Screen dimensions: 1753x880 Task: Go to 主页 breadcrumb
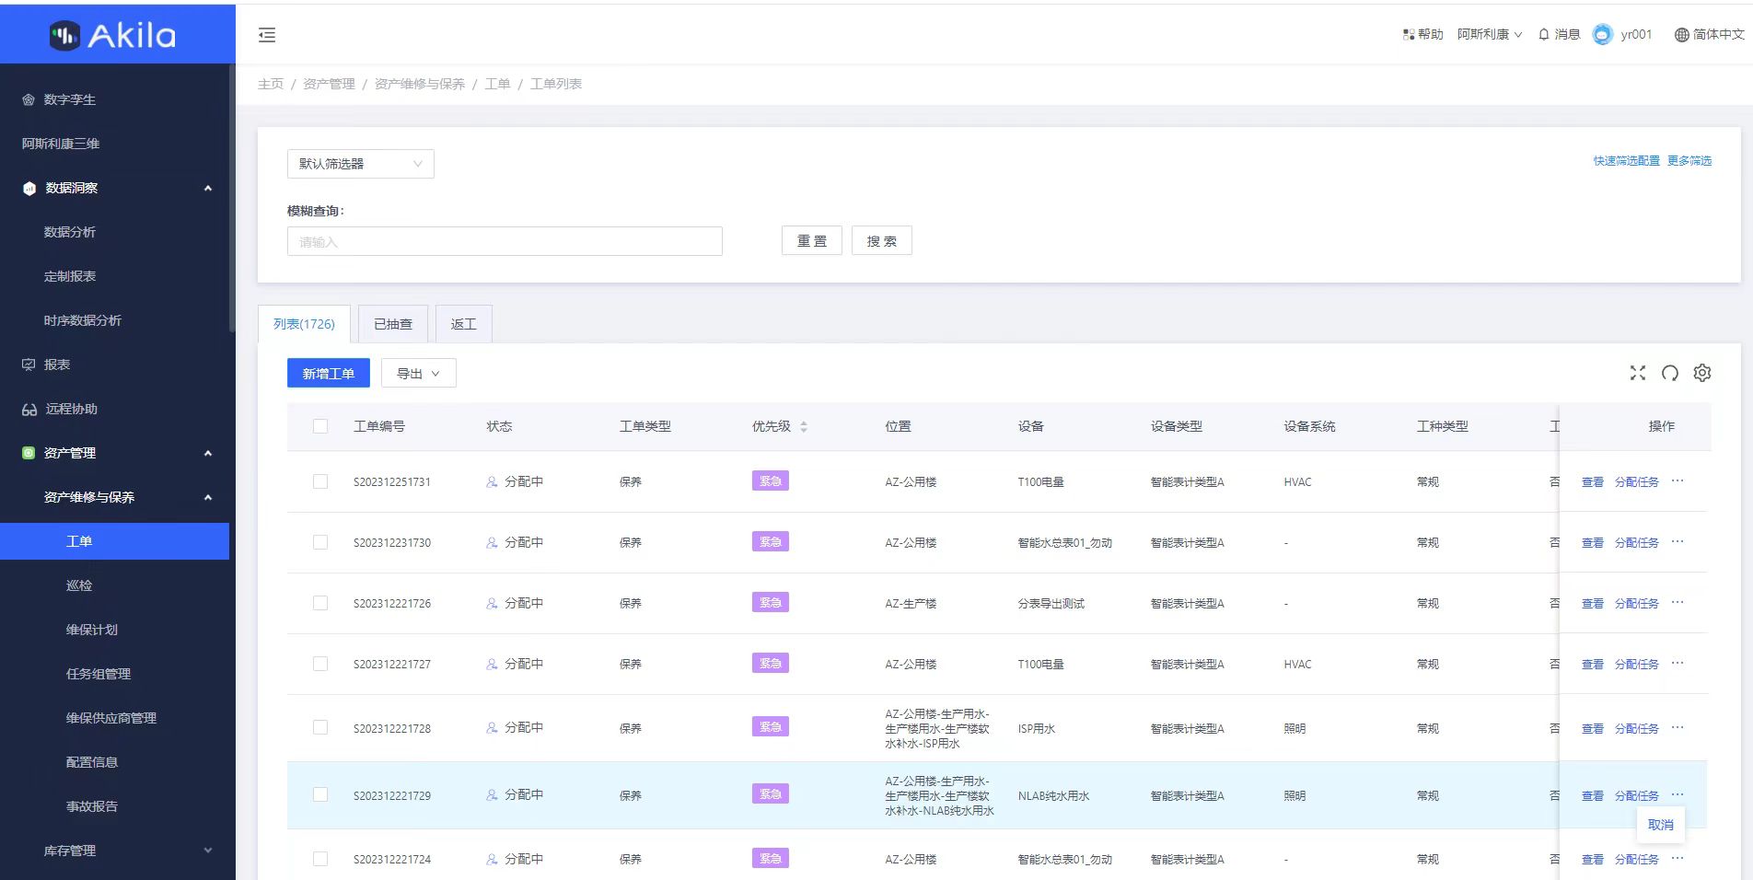pos(271,84)
